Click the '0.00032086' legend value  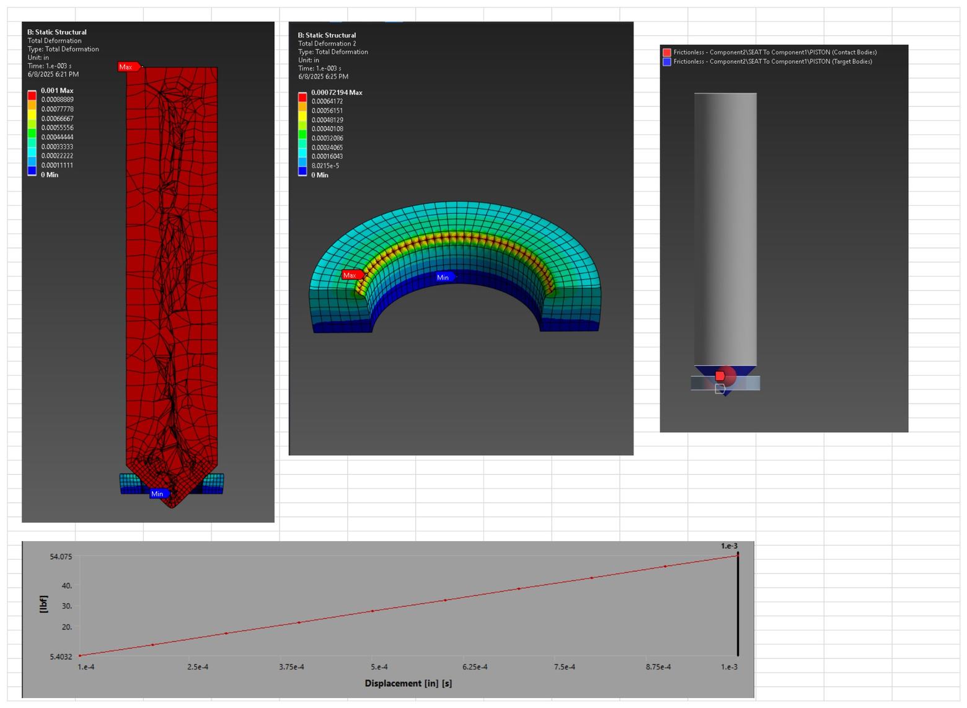click(327, 138)
